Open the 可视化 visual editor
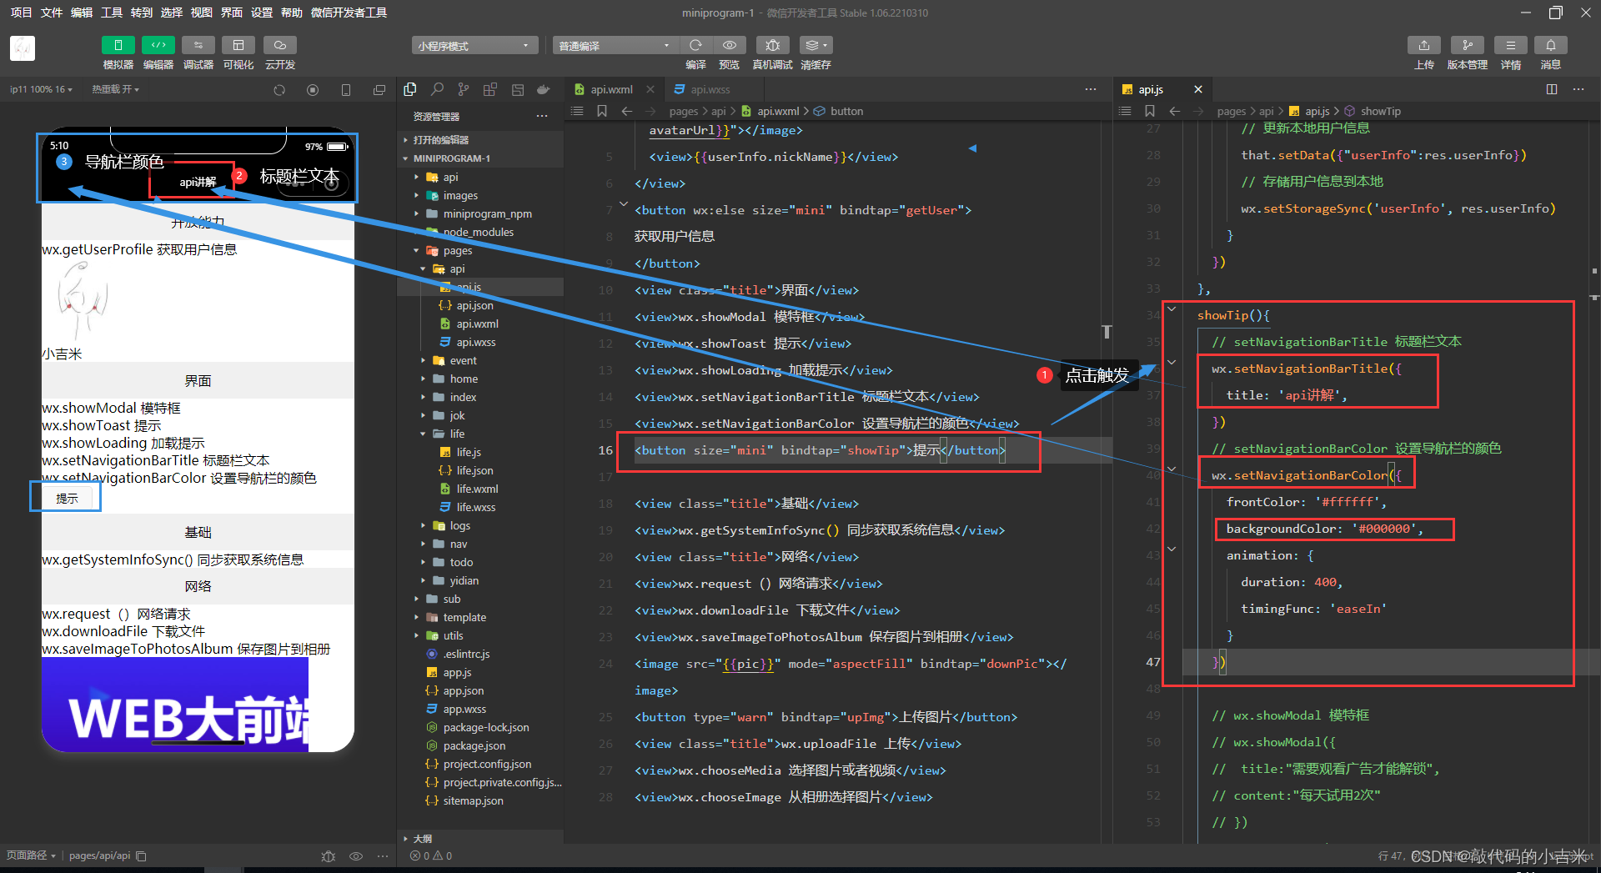The width and height of the screenshot is (1601, 873). tap(238, 45)
